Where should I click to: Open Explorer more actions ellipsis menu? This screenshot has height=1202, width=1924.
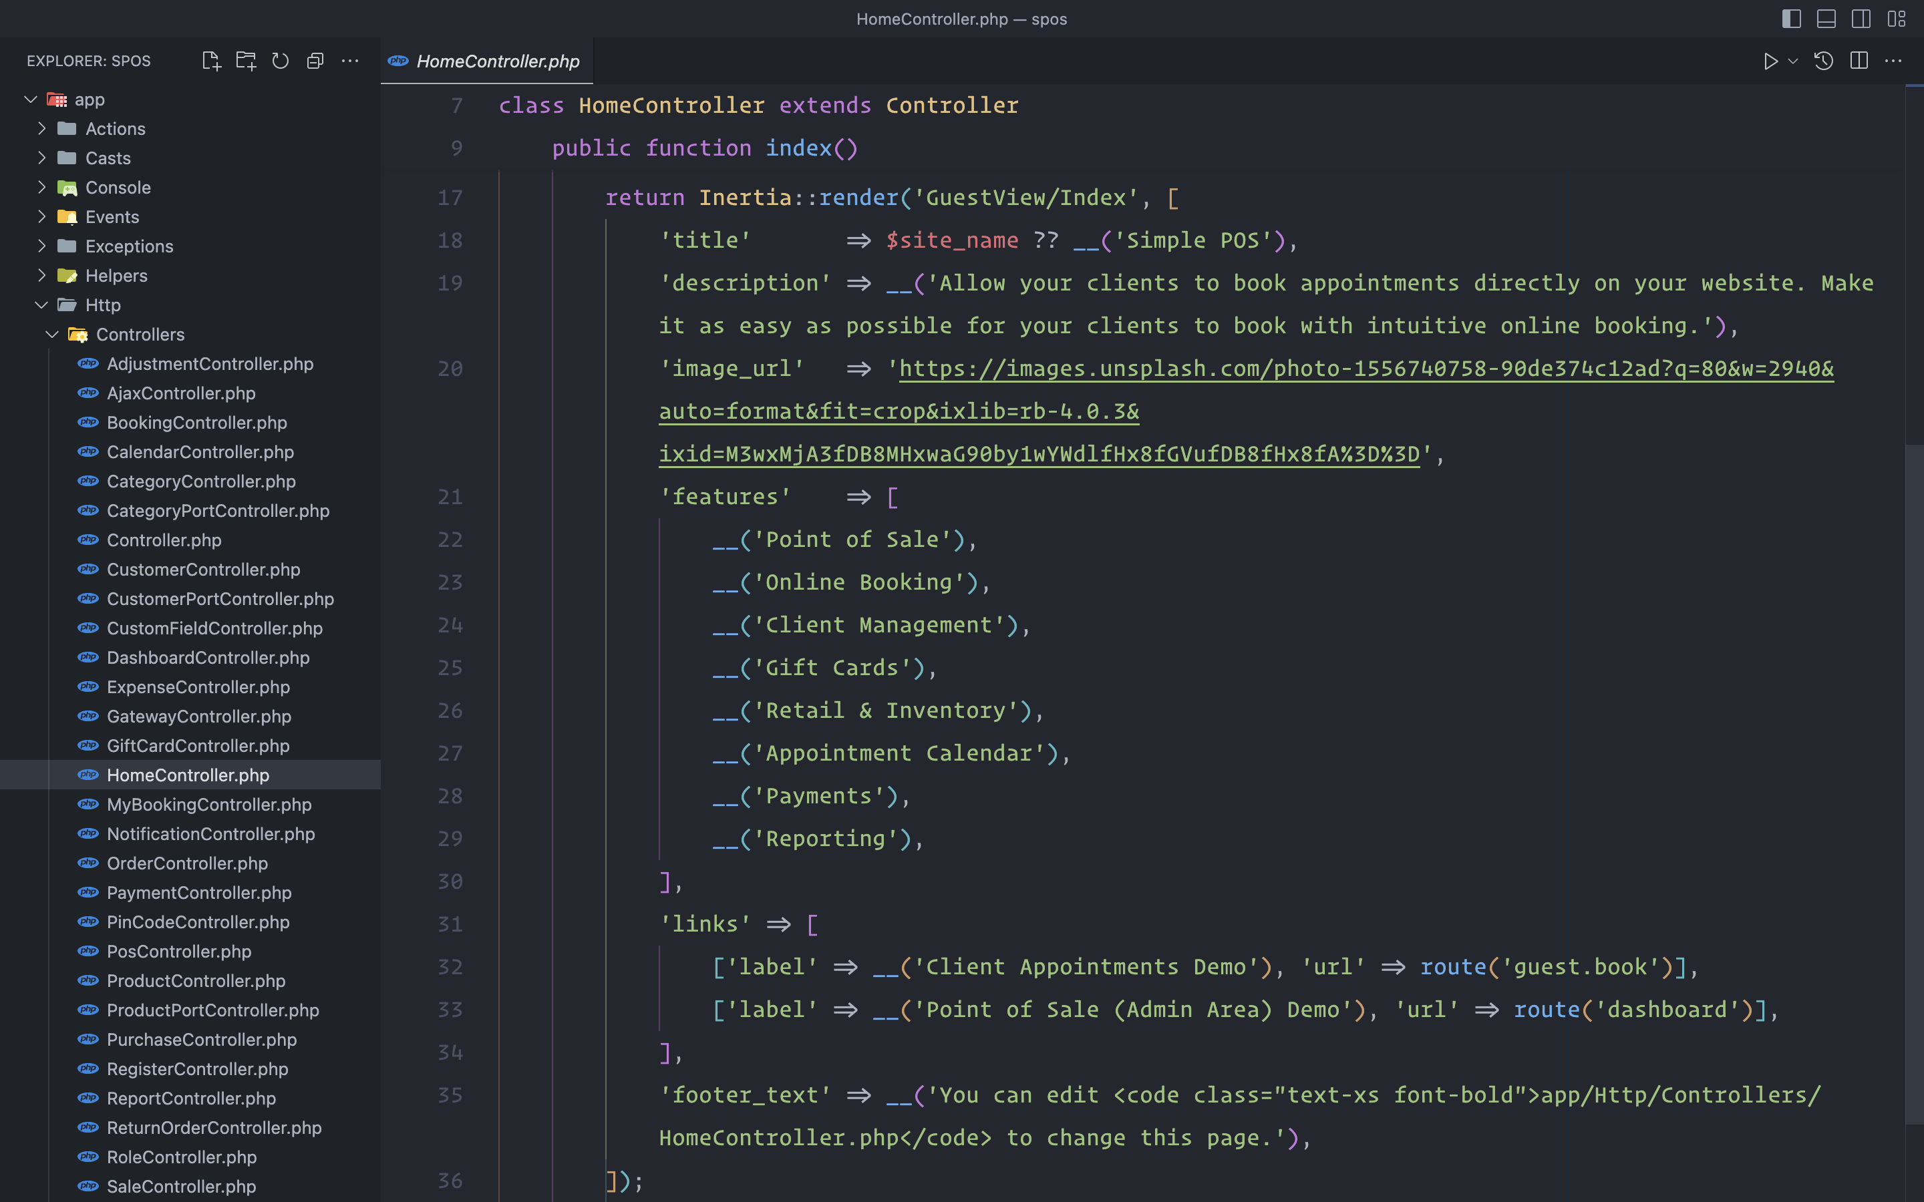pos(350,61)
